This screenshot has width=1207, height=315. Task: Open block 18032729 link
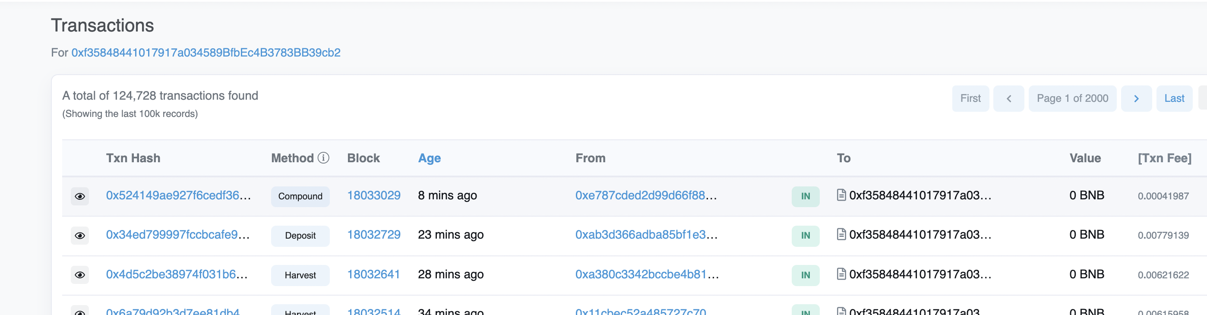pyautogui.click(x=373, y=234)
